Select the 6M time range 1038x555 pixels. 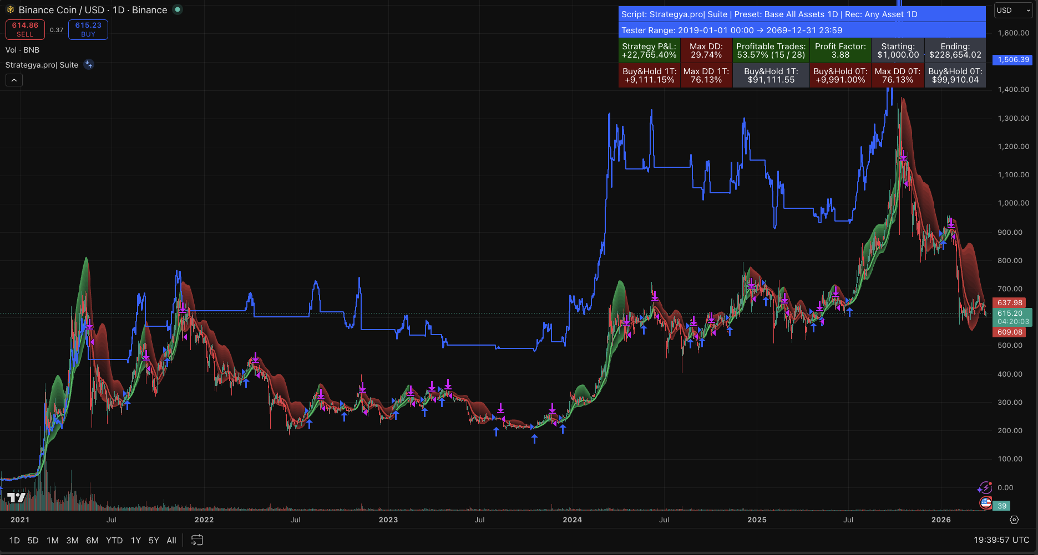point(93,540)
